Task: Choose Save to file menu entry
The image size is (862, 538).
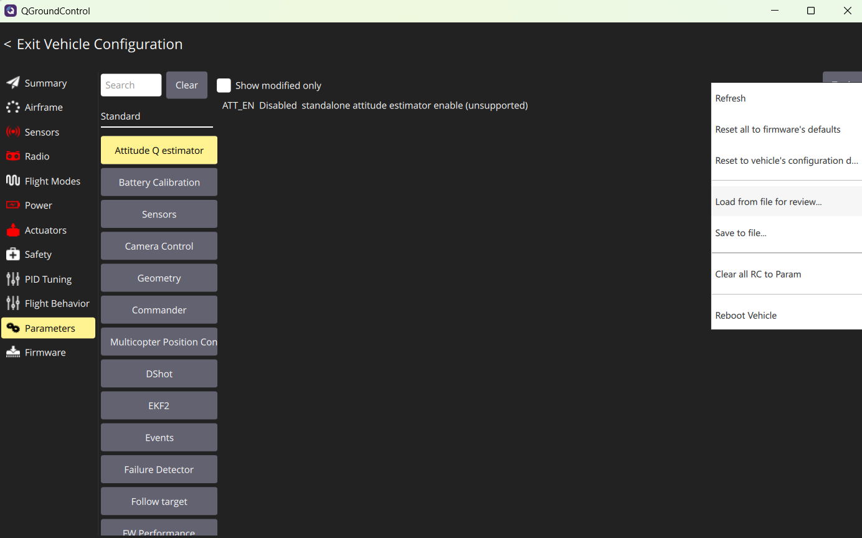Action: (x=787, y=233)
